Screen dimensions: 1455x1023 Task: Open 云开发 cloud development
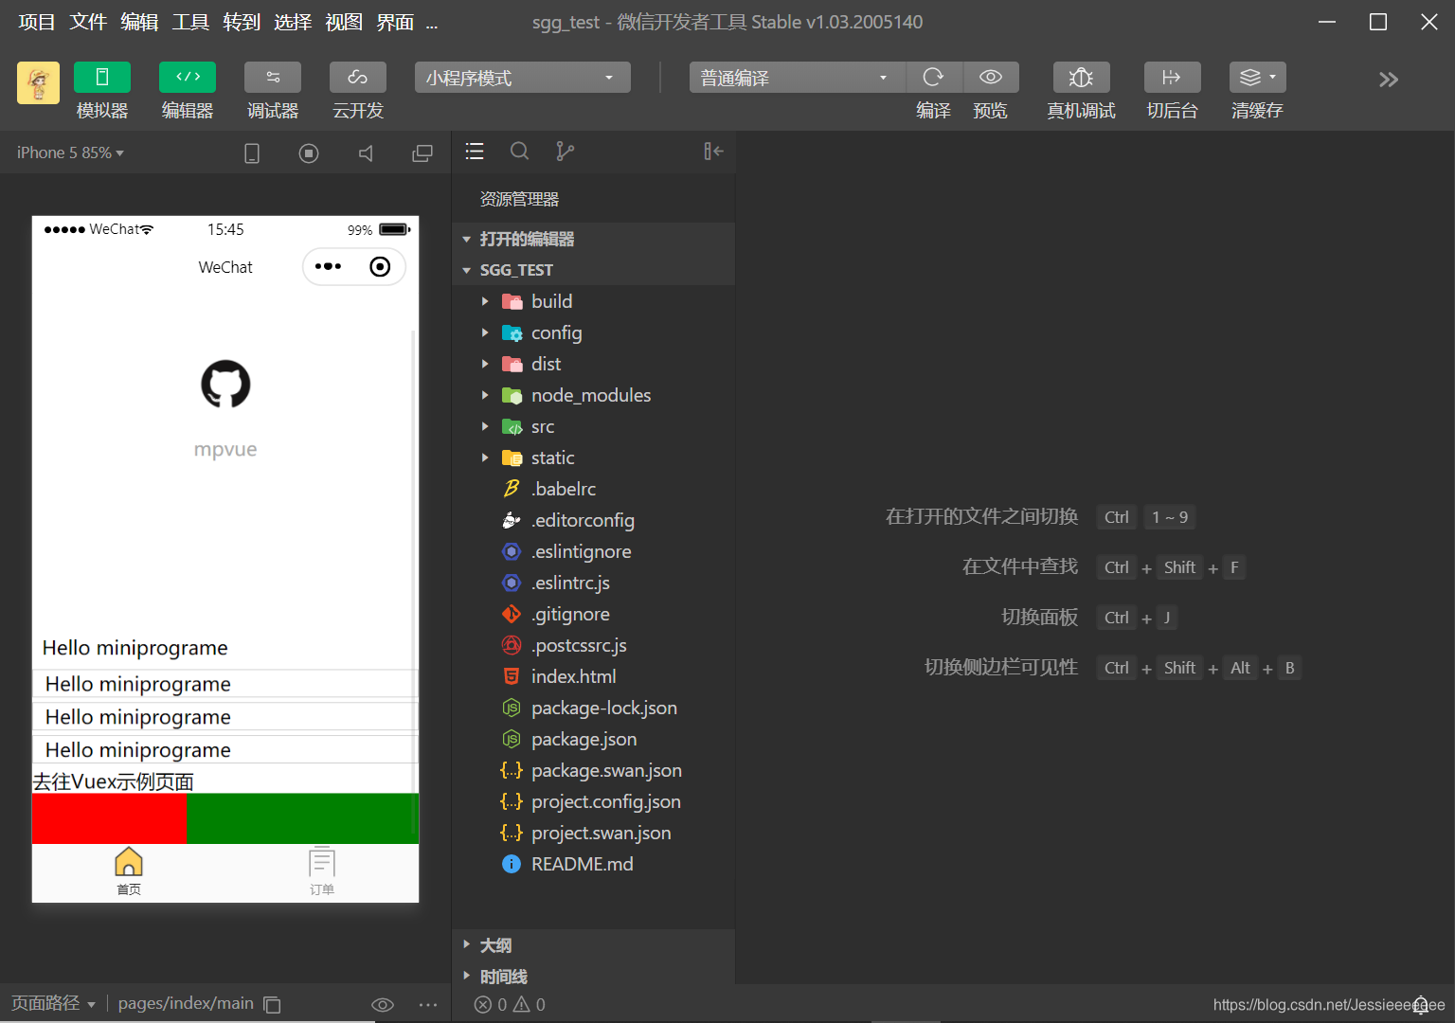358,78
